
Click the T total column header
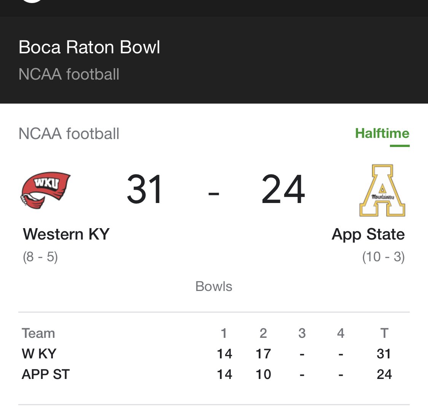point(384,333)
